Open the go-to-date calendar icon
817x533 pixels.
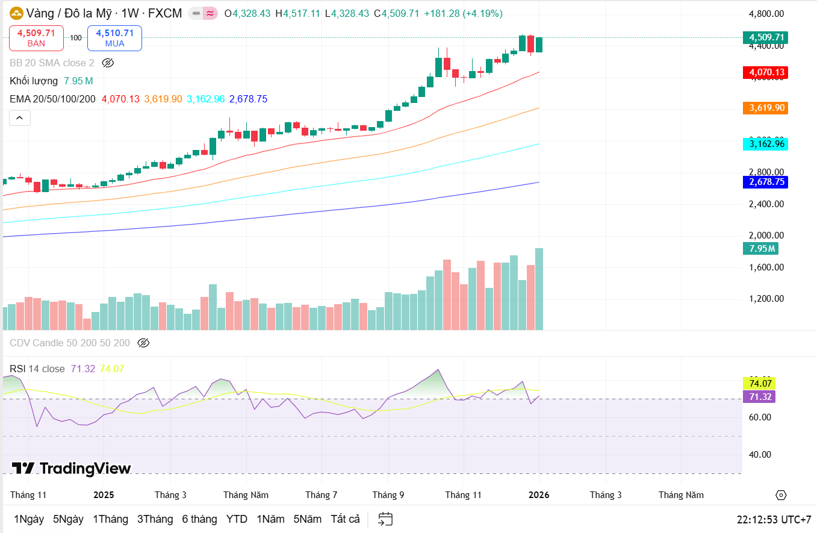click(x=385, y=519)
